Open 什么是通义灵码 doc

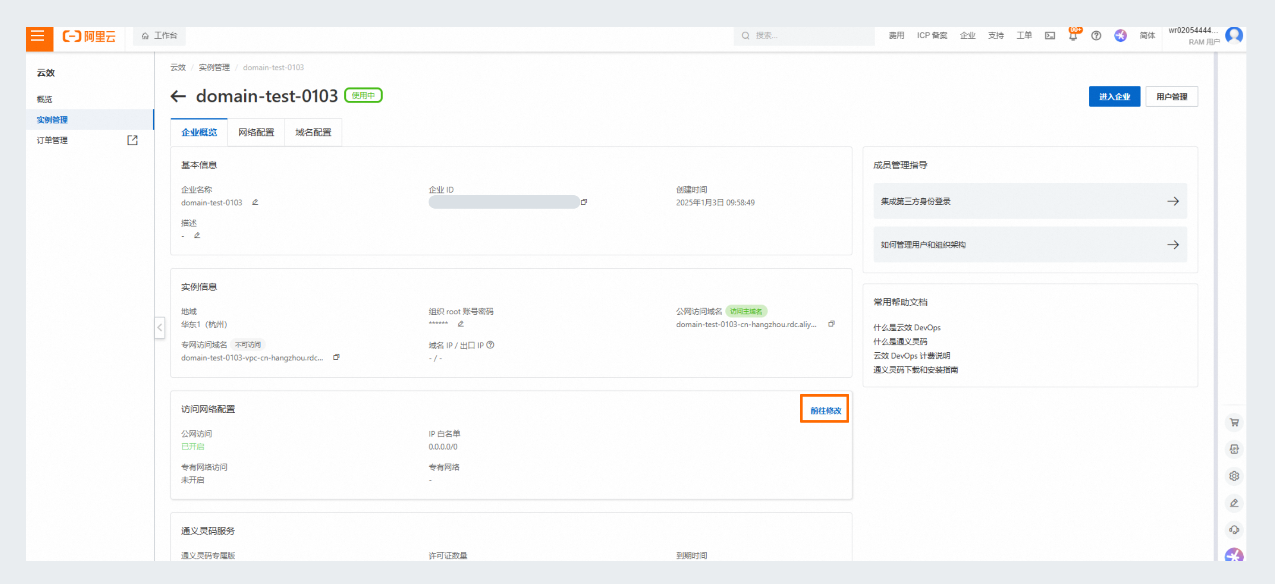900,341
